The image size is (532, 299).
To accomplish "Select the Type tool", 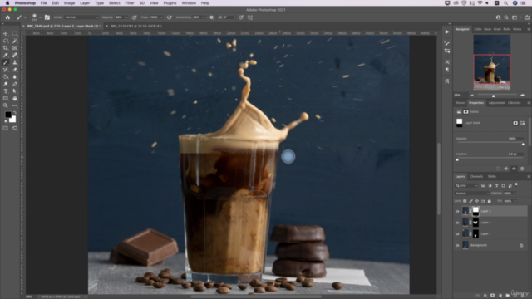I will [x=6, y=91].
